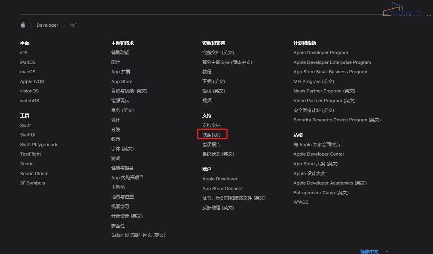Open App 扩展 link
The height and width of the screenshot is (254, 433).
coord(121,72)
